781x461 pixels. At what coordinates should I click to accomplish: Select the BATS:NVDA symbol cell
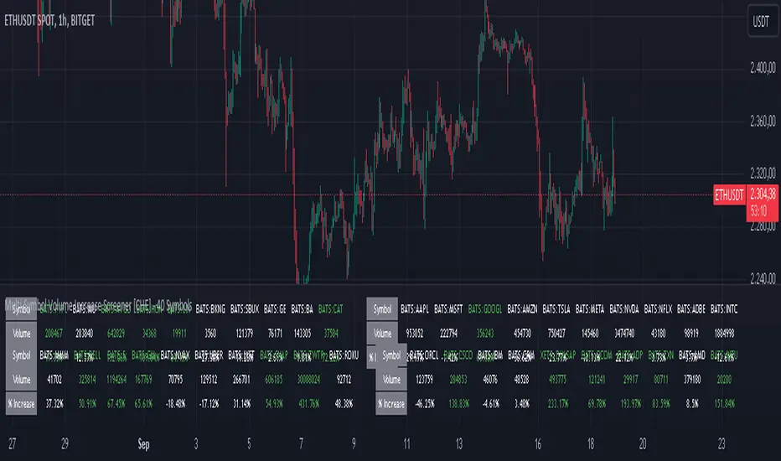pyautogui.click(x=626, y=308)
